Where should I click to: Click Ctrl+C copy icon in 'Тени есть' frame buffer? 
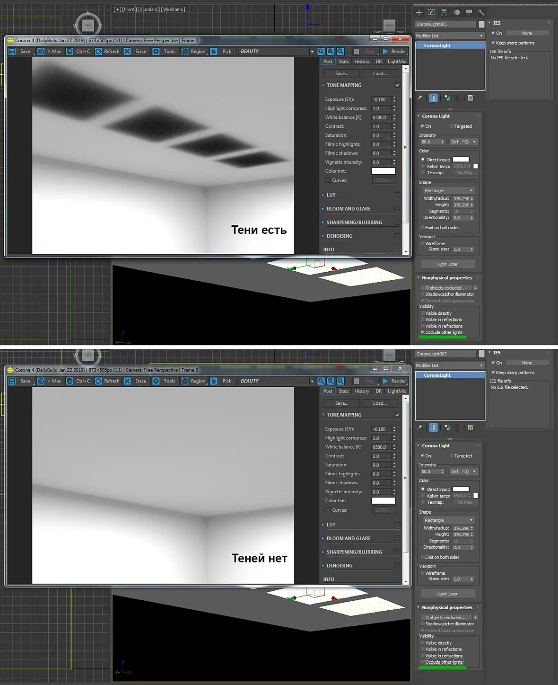coord(70,51)
